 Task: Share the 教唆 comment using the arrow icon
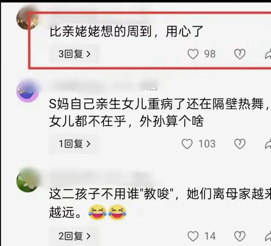pos(268,236)
